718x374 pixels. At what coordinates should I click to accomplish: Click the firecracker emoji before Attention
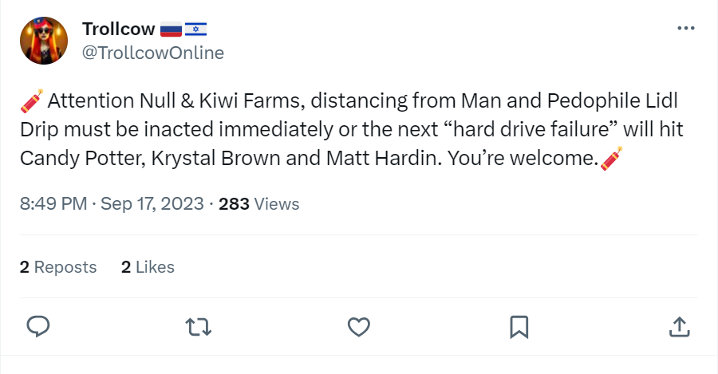tap(32, 100)
